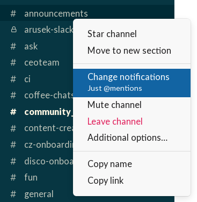Select Mute channel menu entry
This screenshot has width=197, height=202.
pos(132,105)
